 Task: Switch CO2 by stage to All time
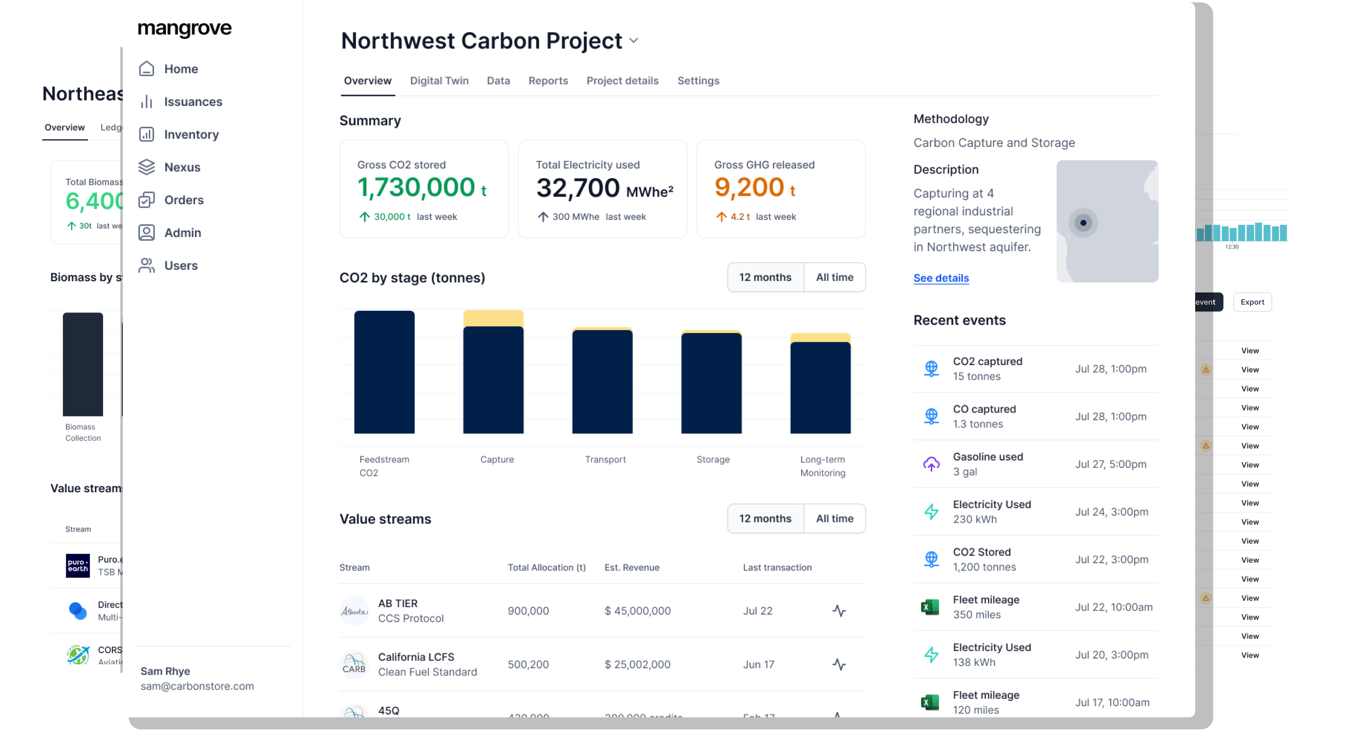click(834, 277)
